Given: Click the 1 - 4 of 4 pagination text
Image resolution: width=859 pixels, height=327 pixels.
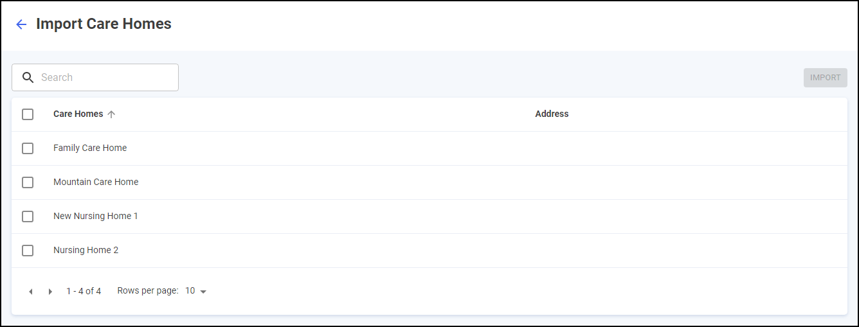Looking at the screenshot, I should click(84, 291).
